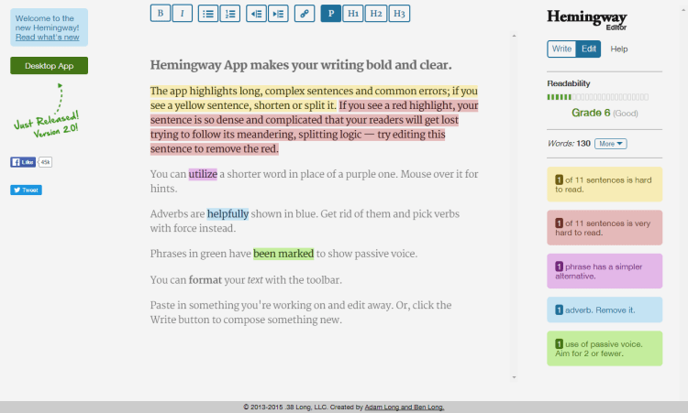
Task: Select the yellow hard to read card
Action: [x=605, y=184]
